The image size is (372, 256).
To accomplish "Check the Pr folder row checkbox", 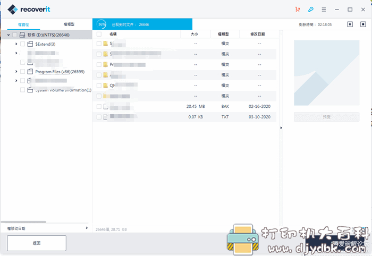I will [x=99, y=64].
